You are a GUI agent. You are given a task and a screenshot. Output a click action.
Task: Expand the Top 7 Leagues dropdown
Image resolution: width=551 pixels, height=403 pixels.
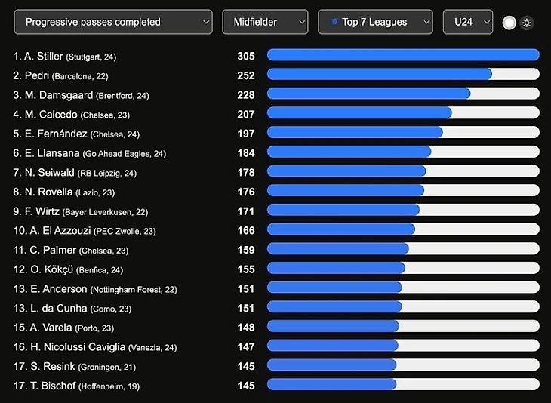pyautogui.click(x=375, y=22)
